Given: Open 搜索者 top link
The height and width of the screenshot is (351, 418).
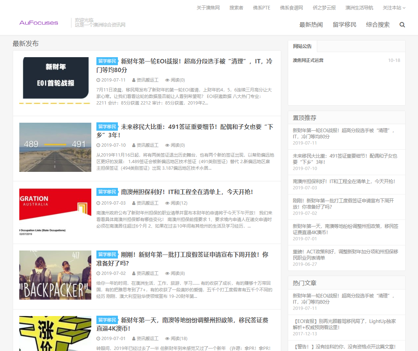Looking at the screenshot, I should (x=236, y=8).
